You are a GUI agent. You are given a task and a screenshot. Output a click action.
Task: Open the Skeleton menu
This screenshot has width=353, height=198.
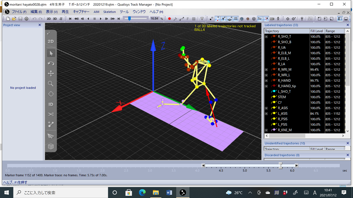point(109,12)
